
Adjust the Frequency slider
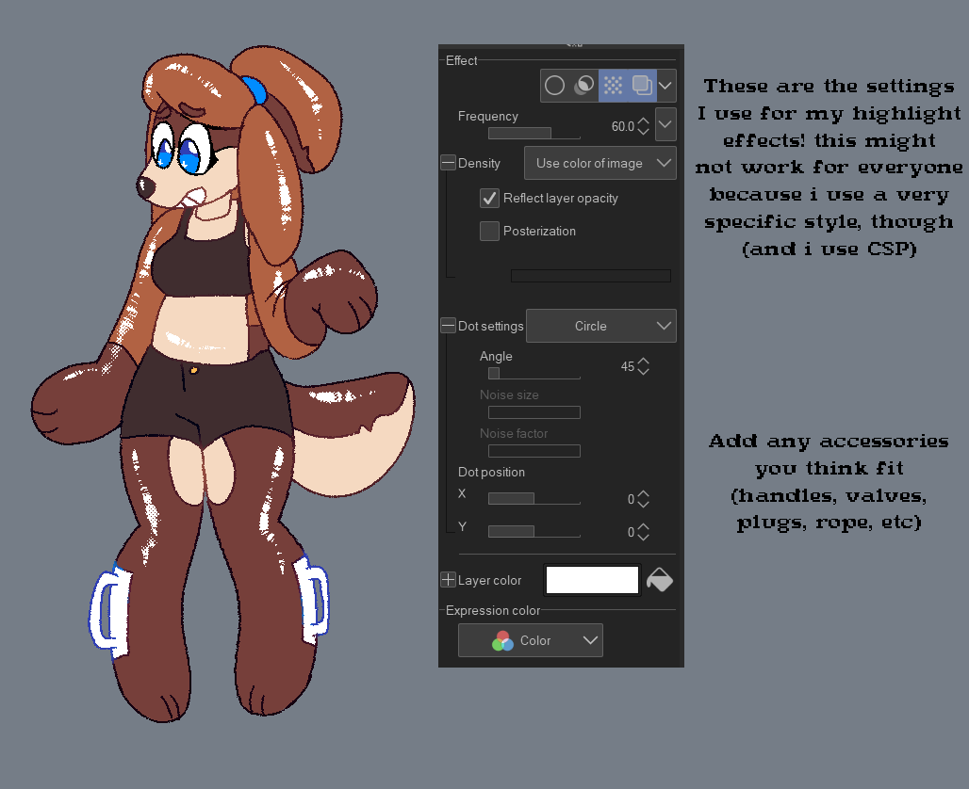(x=534, y=133)
